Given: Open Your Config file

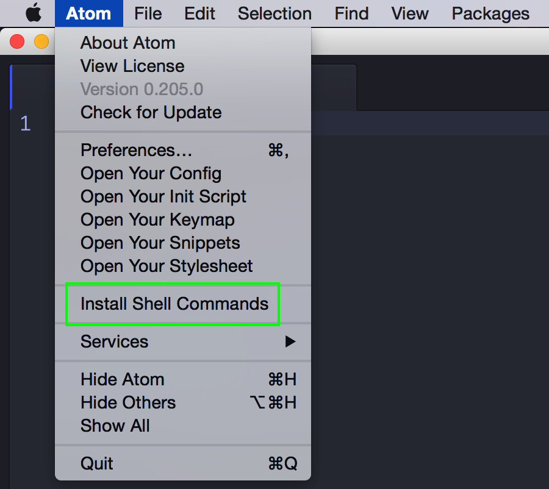Looking at the screenshot, I should (x=151, y=173).
